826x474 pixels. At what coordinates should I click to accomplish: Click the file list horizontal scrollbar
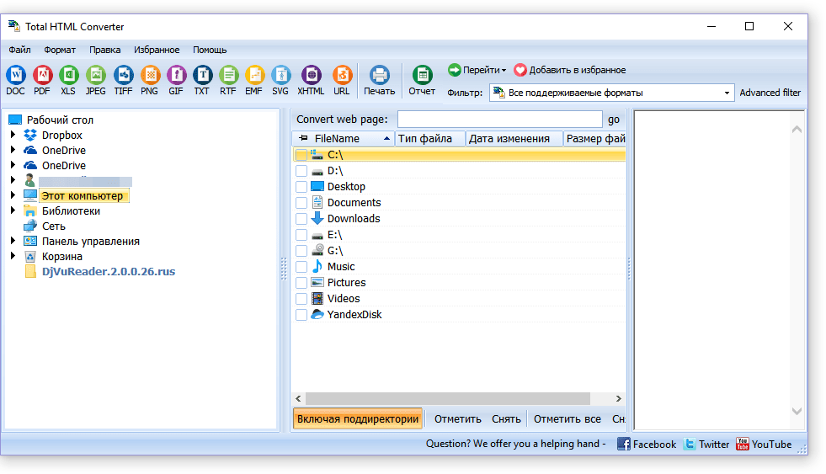pyautogui.click(x=458, y=399)
